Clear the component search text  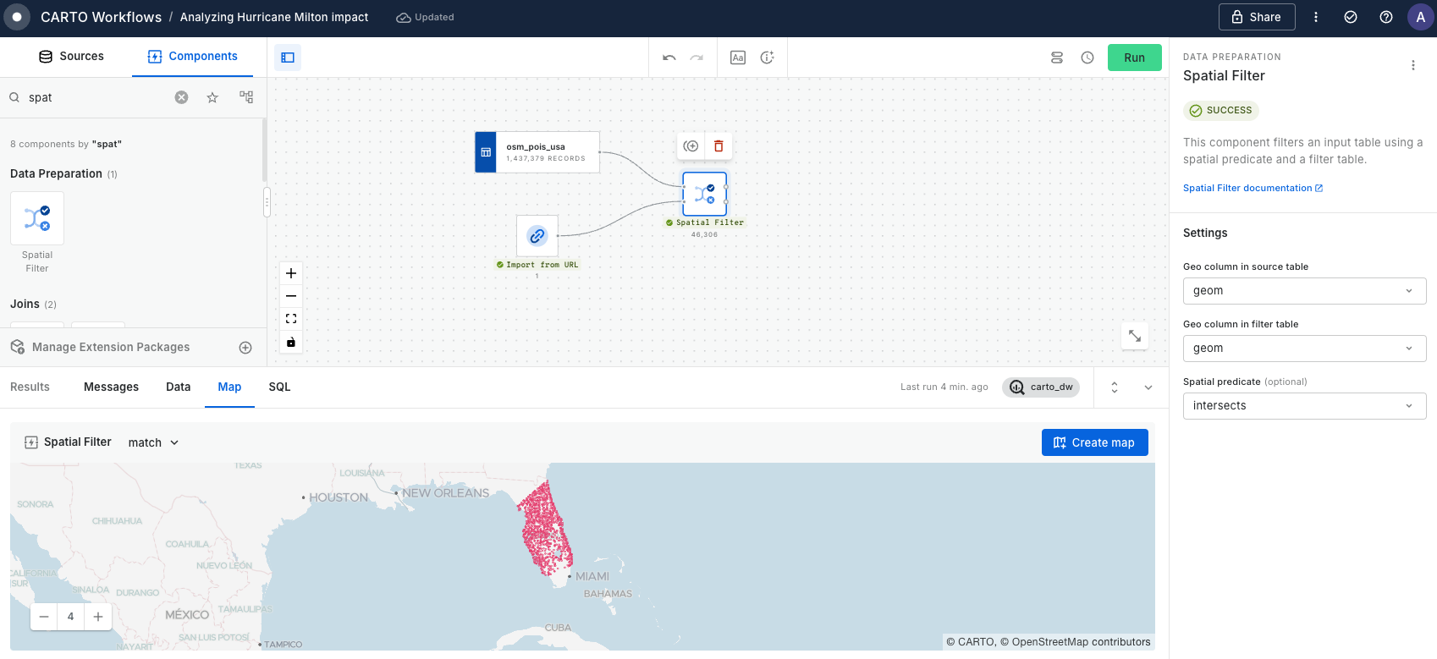[x=181, y=97]
